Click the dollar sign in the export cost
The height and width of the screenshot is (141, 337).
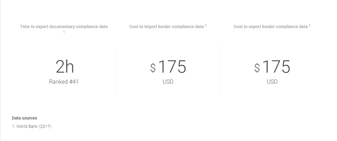point(257,68)
